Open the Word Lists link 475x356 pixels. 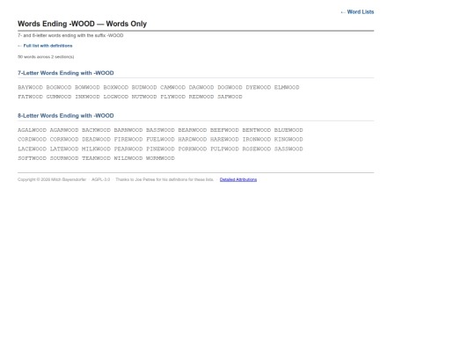[x=357, y=11]
